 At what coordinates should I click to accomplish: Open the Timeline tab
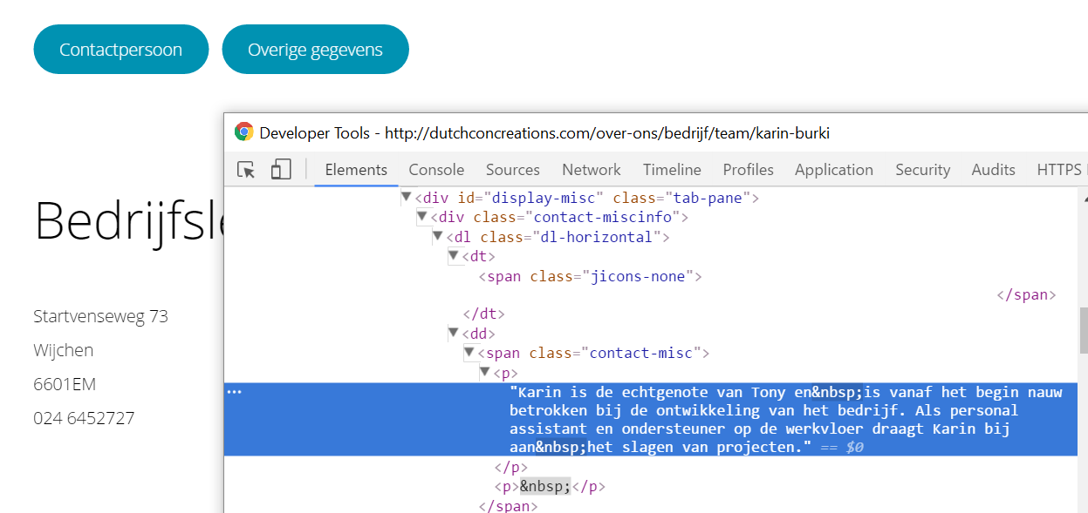click(672, 170)
